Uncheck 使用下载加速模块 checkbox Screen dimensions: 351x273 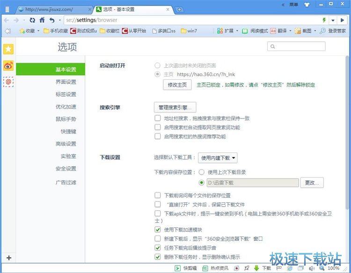[x=158, y=229]
